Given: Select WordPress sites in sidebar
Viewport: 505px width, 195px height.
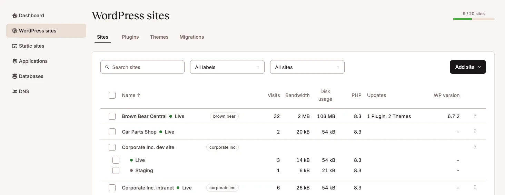Looking at the screenshot, I should pos(46,31).
